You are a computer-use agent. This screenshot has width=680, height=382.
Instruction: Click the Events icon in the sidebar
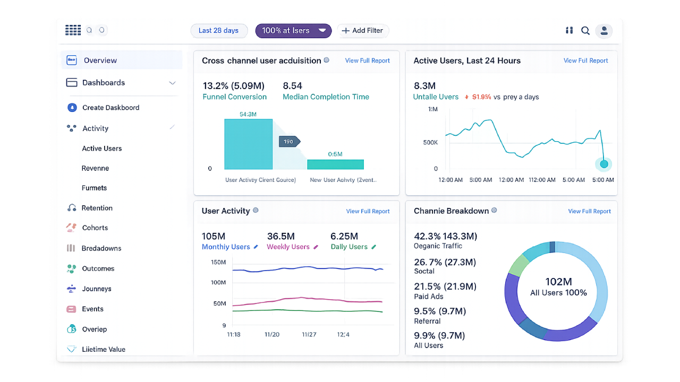click(71, 309)
